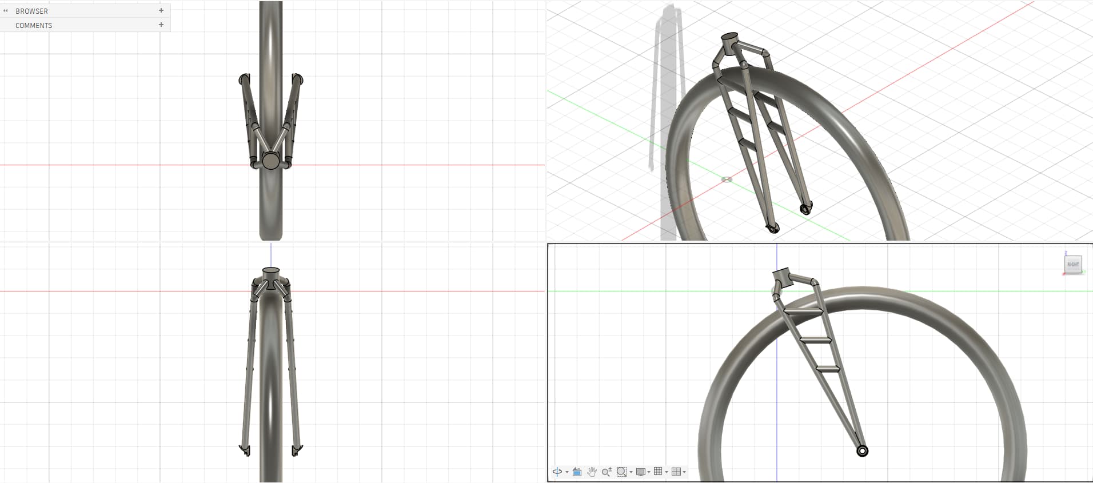Click the COMMENTS panel header

tap(34, 25)
